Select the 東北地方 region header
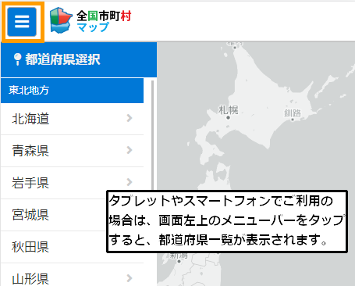Viewport: 355px width, 286px height. click(73, 91)
